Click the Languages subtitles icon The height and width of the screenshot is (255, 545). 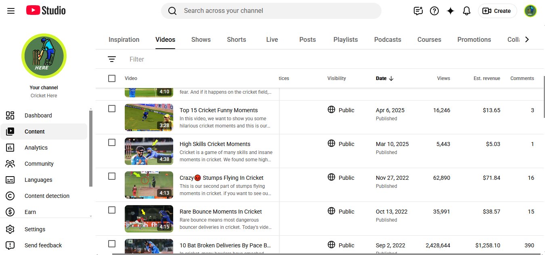click(10, 180)
